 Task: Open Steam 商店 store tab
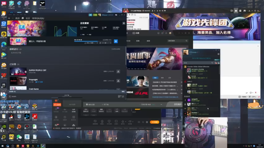click(x=17, y=18)
